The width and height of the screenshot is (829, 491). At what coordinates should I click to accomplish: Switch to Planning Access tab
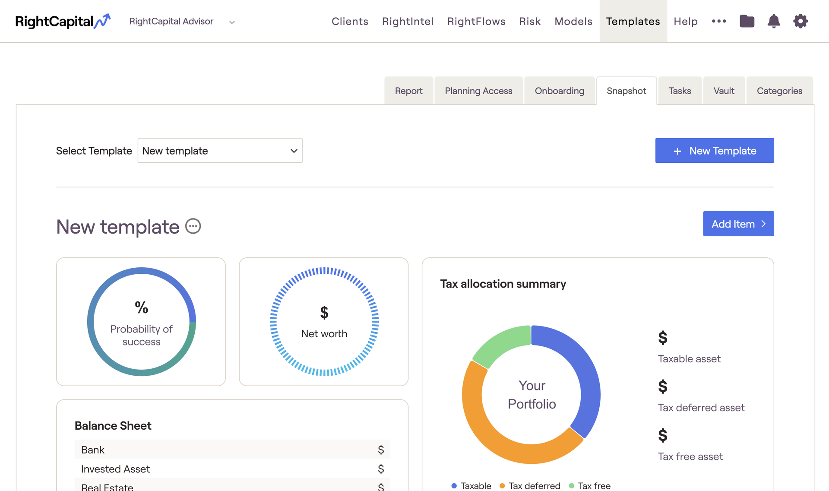click(478, 91)
